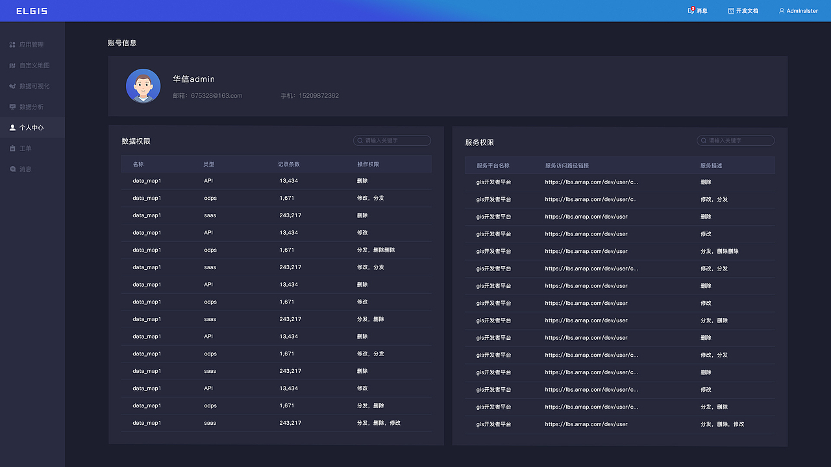Open 应用管理 menu item

[x=32, y=45]
